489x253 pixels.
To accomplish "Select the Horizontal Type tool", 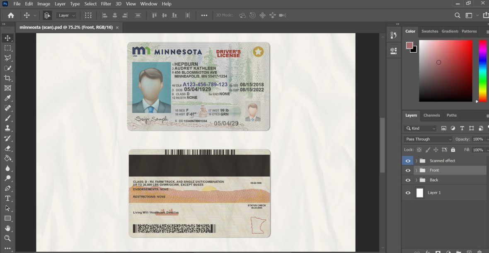I will (7, 198).
